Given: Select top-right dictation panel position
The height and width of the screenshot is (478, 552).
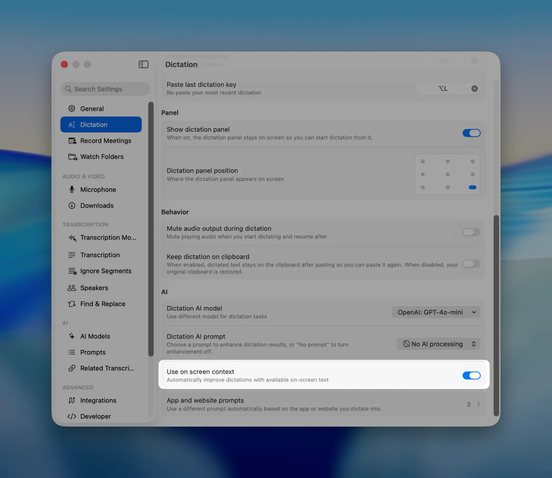Looking at the screenshot, I should pyautogui.click(x=473, y=161).
